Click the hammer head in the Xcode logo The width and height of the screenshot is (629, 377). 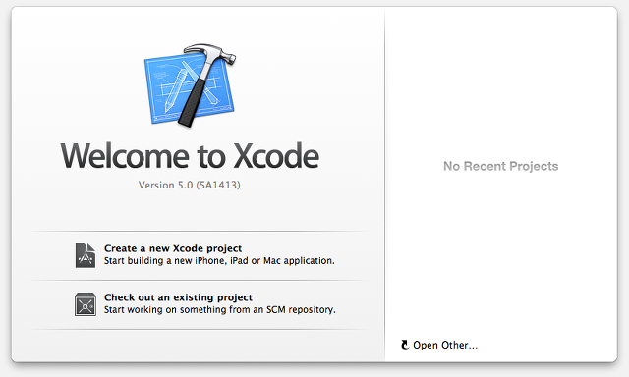coord(209,54)
